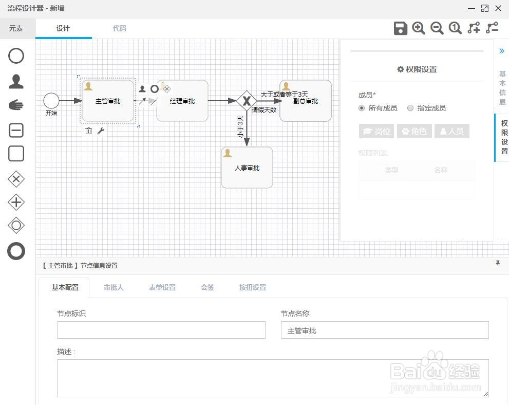Click the save diagram icon
Viewport: 509px width, 405px height.
pyautogui.click(x=401, y=28)
